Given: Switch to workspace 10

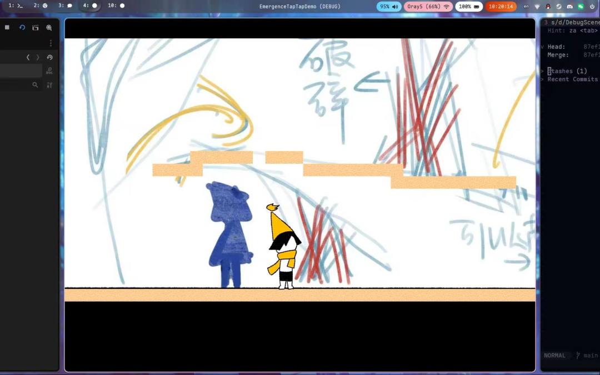Looking at the screenshot, I should (116, 6).
